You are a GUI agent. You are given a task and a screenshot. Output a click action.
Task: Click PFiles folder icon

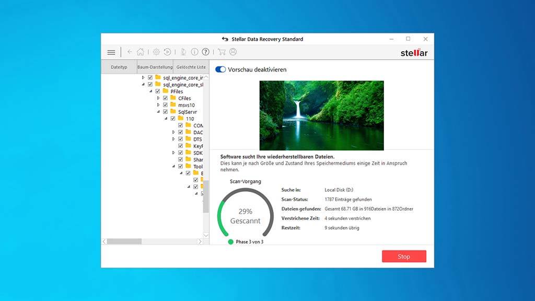[166, 91]
